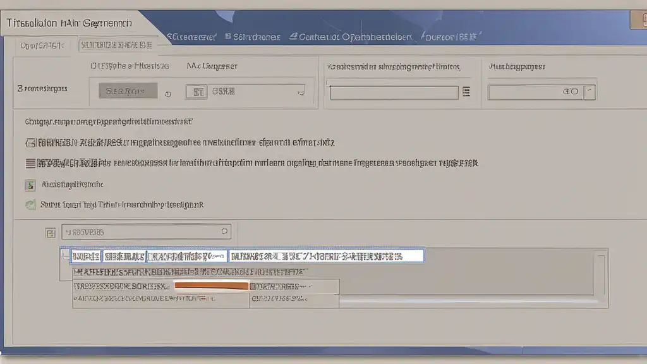Switch to the second outlined tab under the title

[x=117, y=45]
